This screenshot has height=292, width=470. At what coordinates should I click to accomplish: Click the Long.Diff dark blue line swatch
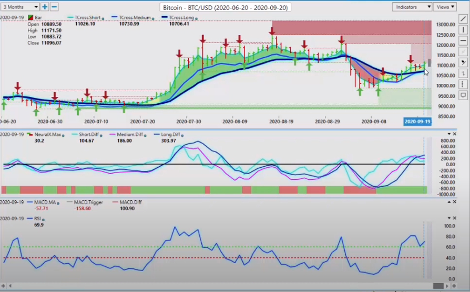point(157,135)
